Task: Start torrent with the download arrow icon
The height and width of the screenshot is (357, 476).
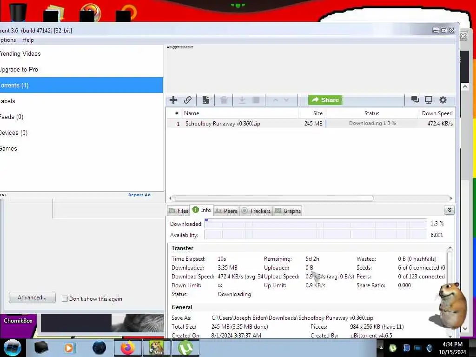Action: coord(242,100)
